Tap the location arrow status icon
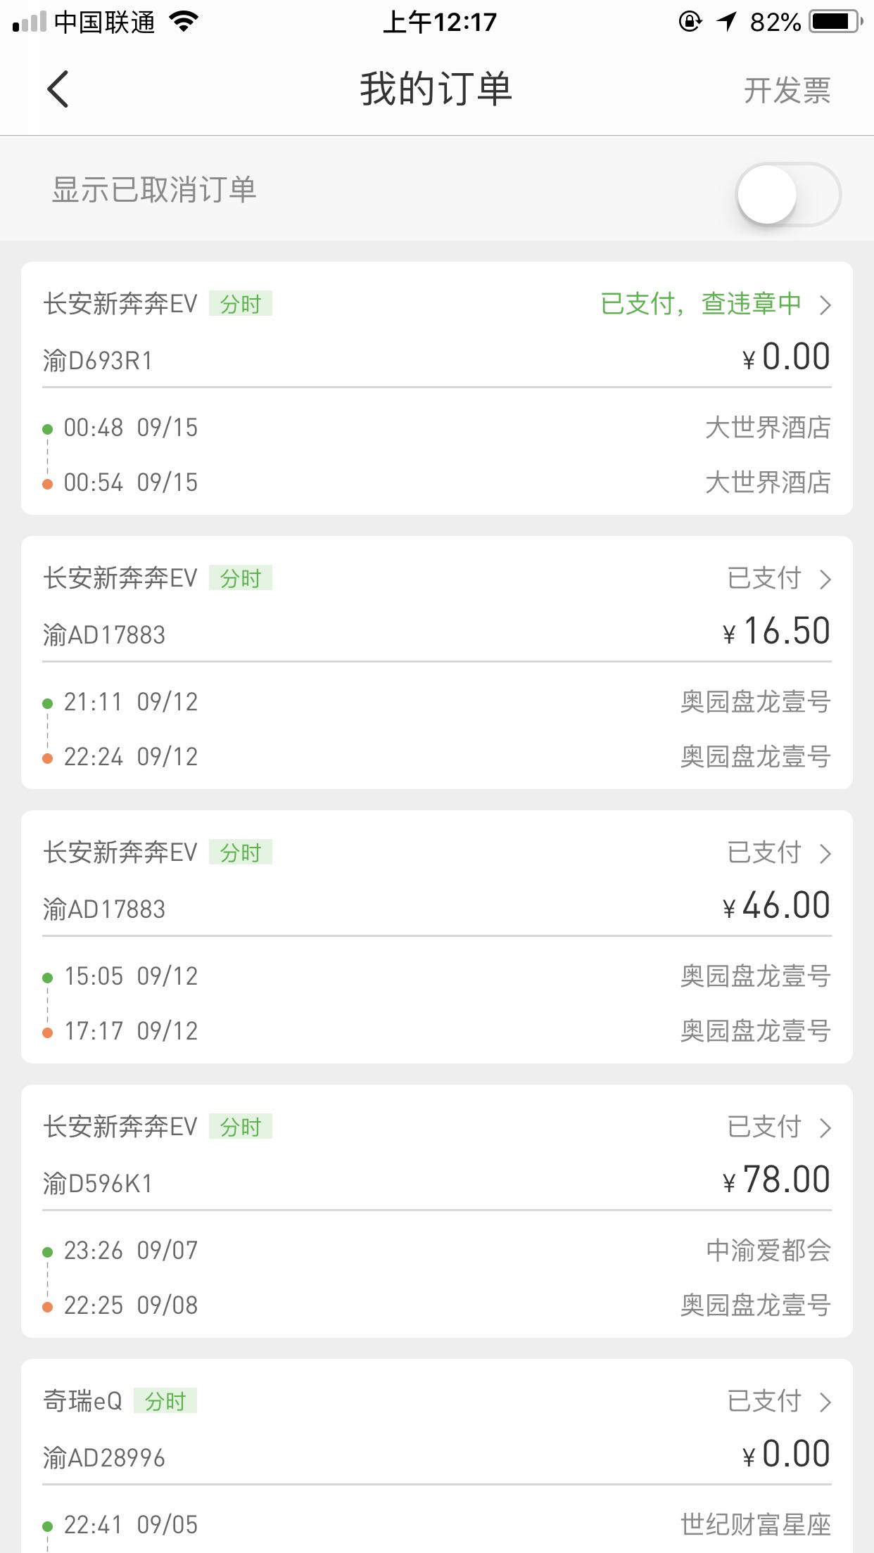The width and height of the screenshot is (874, 1553). [x=726, y=22]
